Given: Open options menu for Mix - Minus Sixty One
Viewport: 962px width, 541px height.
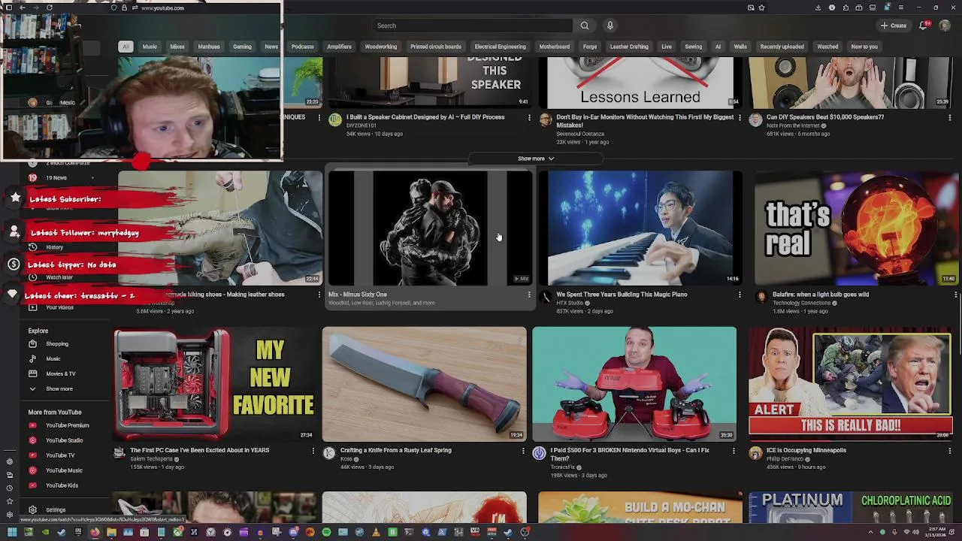Looking at the screenshot, I should [x=529, y=295].
